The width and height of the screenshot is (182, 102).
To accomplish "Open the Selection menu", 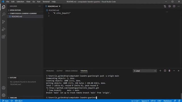I will point(20,2).
